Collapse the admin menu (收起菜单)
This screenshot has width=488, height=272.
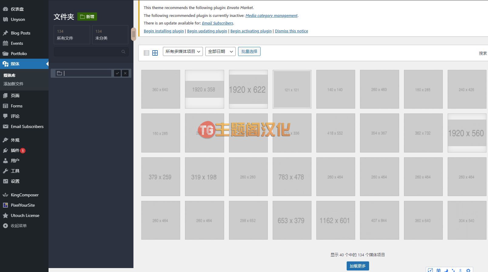[x=24, y=226]
